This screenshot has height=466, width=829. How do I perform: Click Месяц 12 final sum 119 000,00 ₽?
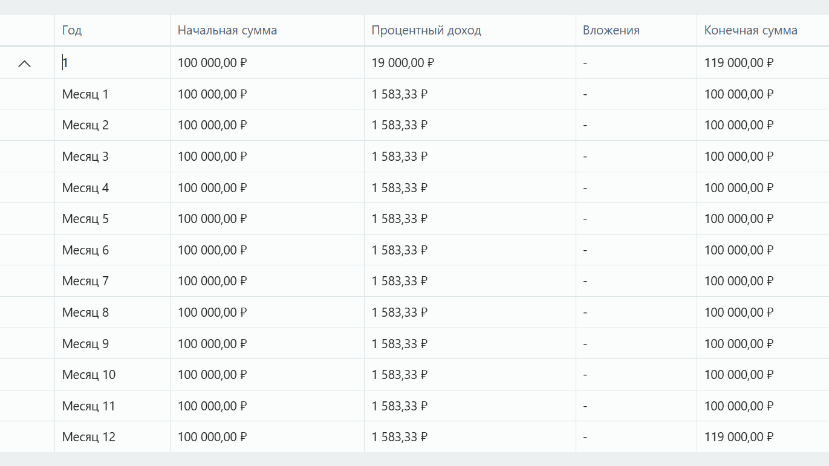pos(740,437)
